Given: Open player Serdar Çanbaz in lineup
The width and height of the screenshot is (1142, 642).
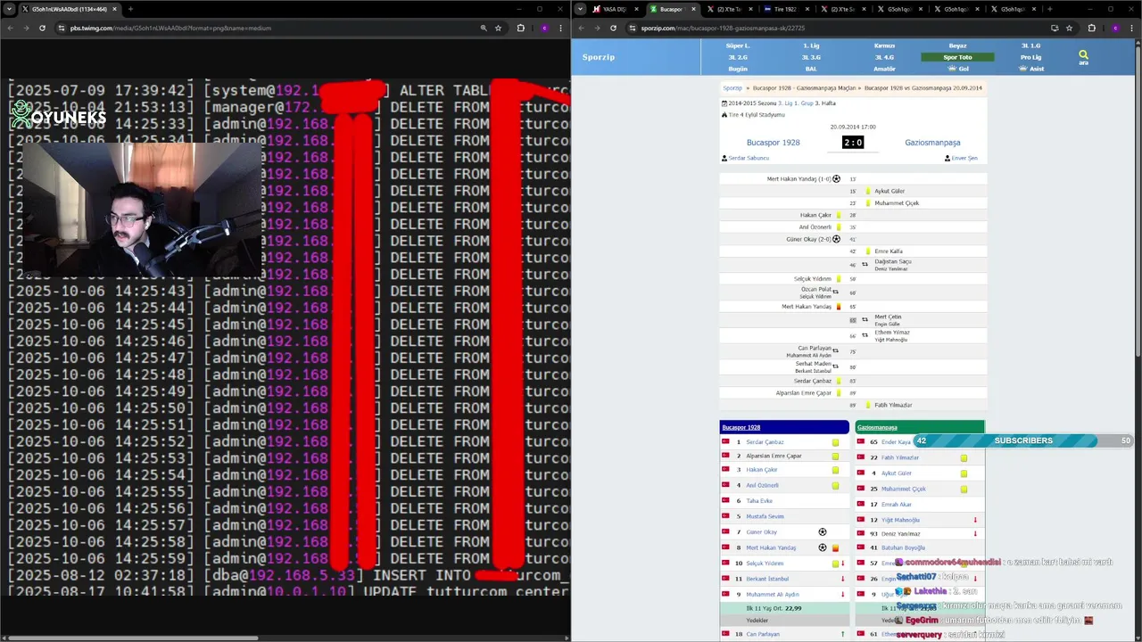Looking at the screenshot, I should pyautogui.click(x=765, y=442).
